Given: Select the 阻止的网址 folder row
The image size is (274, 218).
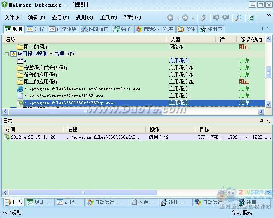Looking at the screenshot, I should pos(133,47).
